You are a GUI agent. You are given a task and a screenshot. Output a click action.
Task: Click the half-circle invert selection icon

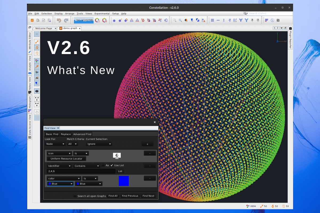[166, 20]
